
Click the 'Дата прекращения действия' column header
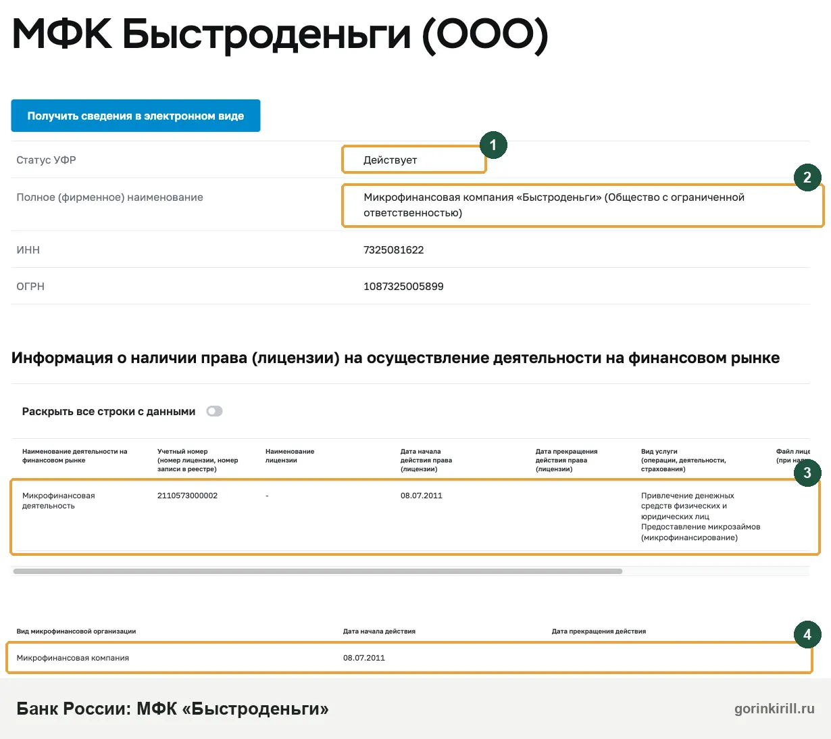pos(599,631)
